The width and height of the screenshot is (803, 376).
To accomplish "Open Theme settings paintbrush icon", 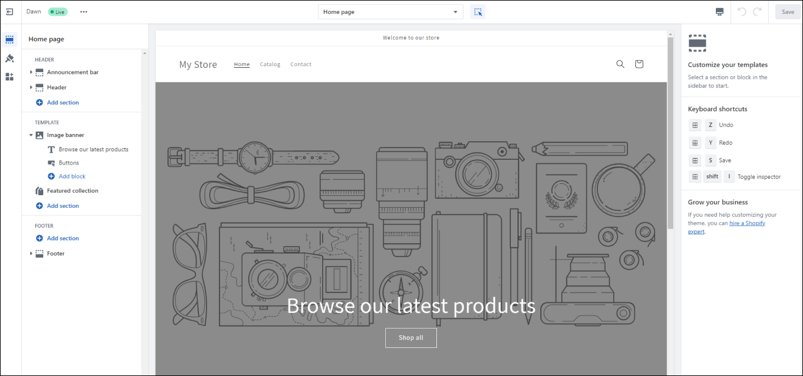I will (x=10, y=58).
